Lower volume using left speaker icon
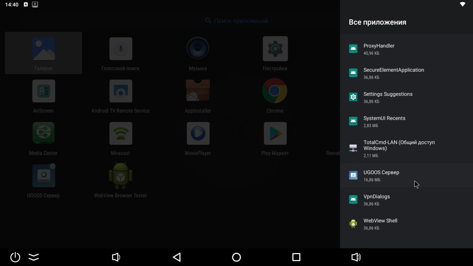473x266 pixels. [x=116, y=257]
